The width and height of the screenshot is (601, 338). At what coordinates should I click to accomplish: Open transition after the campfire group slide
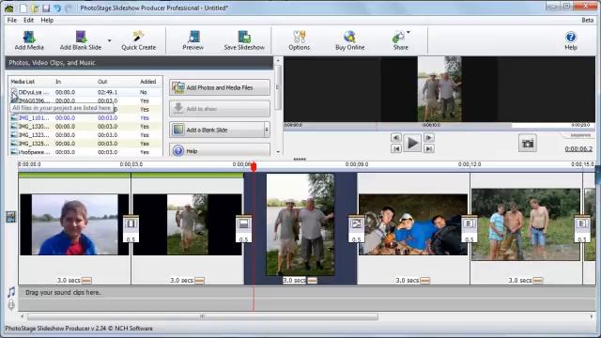[x=470, y=228]
